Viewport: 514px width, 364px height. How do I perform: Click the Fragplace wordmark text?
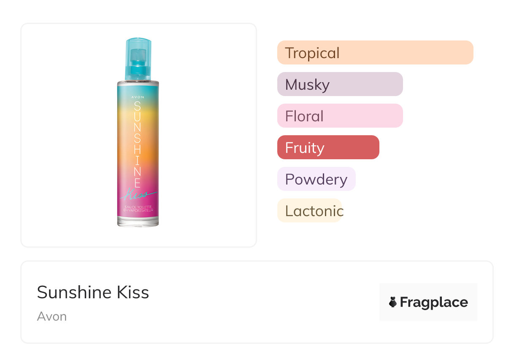point(434,302)
